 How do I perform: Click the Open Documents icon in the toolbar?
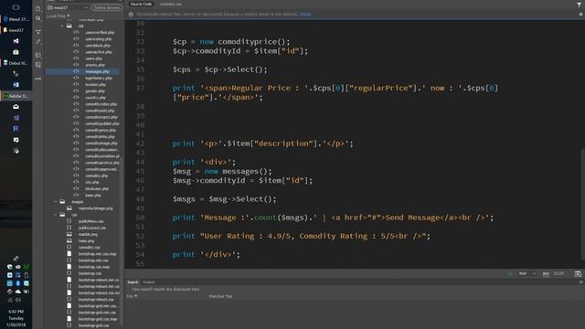38,8
